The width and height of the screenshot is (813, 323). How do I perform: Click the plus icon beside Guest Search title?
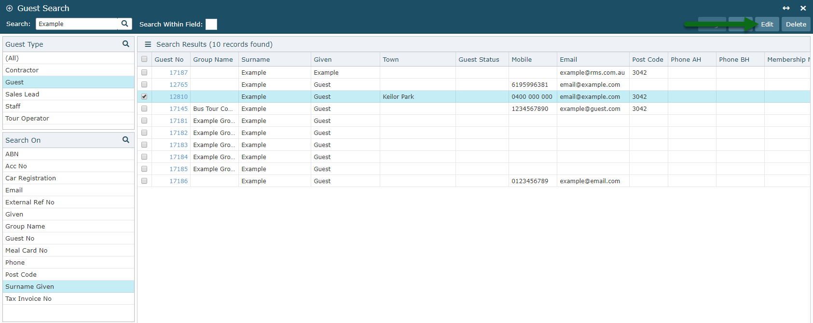tap(9, 8)
